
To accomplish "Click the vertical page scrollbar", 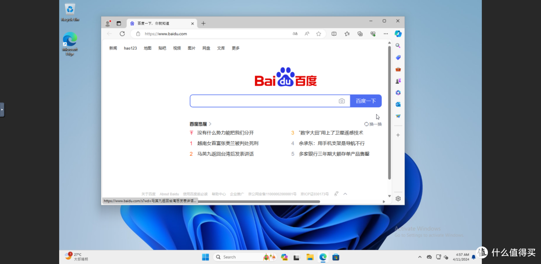I will (390, 113).
